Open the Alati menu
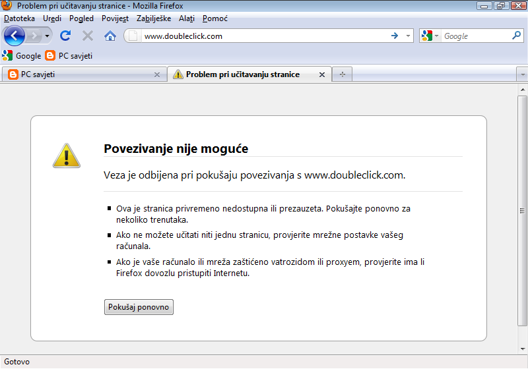528x369 pixels. click(x=187, y=18)
